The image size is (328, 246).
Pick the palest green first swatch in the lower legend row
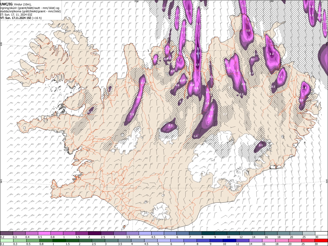pyautogui.click(x=6, y=240)
